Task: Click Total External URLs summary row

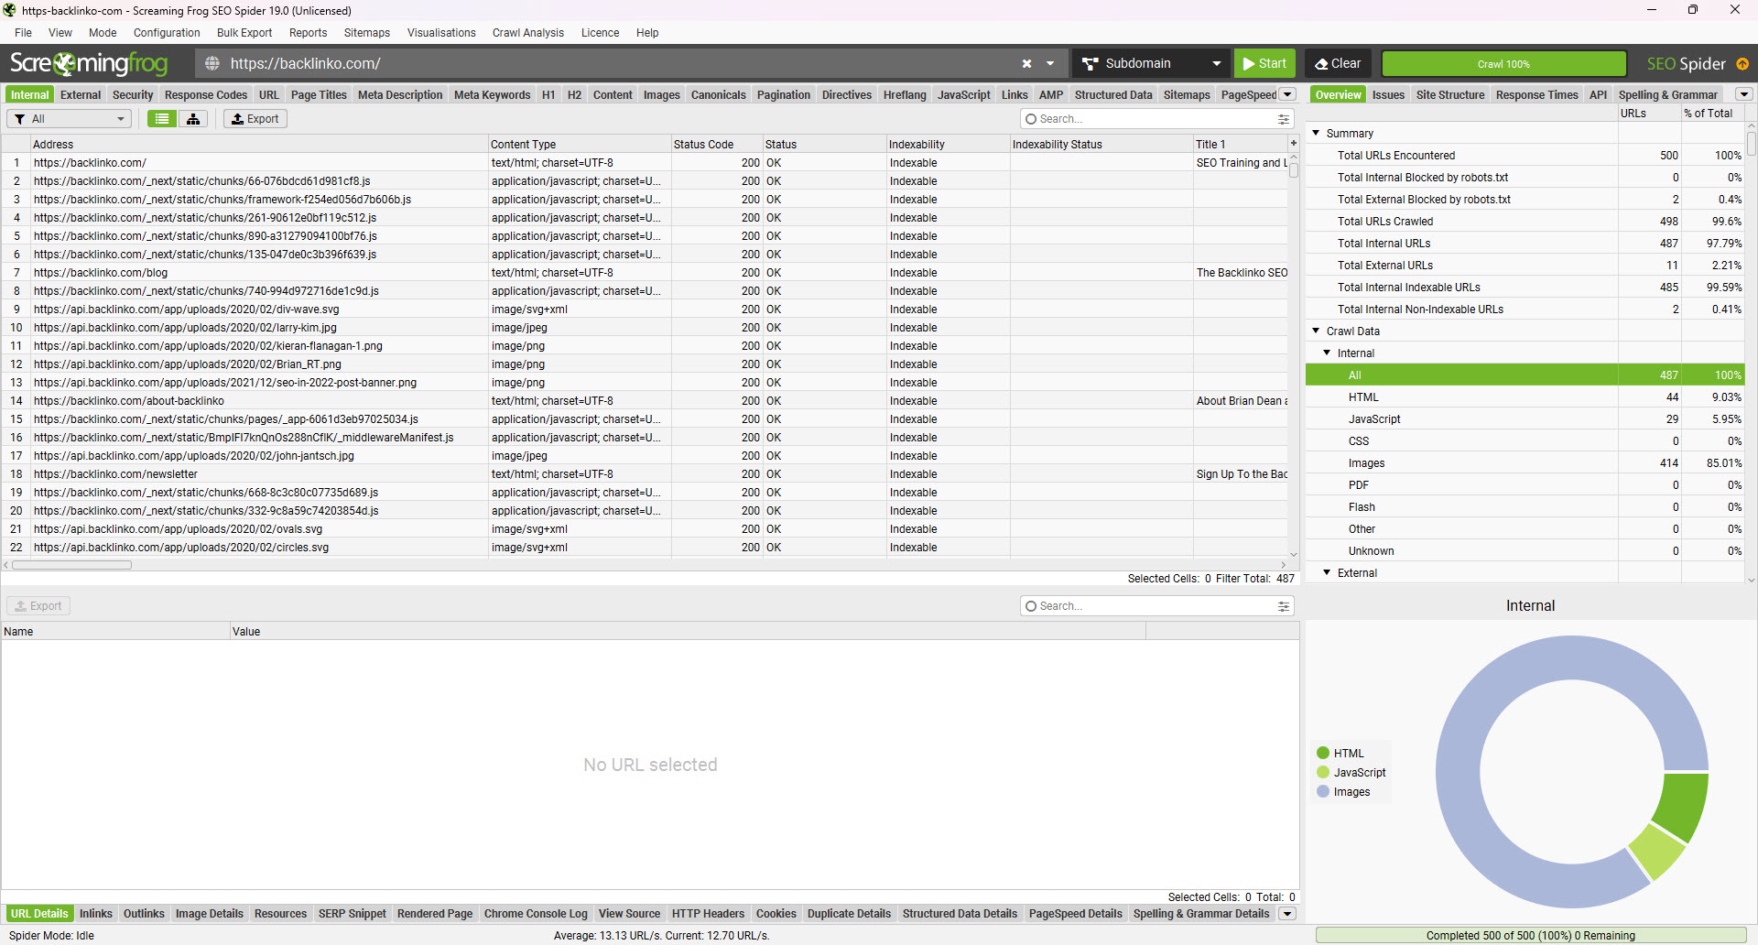Action: [1525, 265]
